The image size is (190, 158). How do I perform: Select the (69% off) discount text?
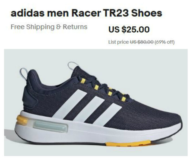click(x=164, y=42)
